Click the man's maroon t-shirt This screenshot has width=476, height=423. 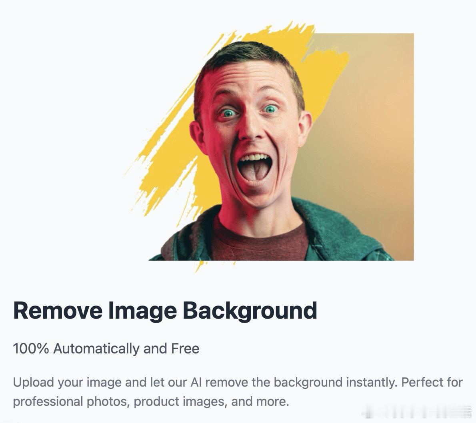260,243
